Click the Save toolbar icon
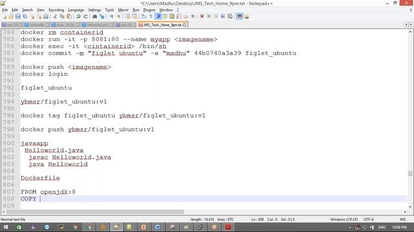Viewport: 414px width, 232px height. 17,17
